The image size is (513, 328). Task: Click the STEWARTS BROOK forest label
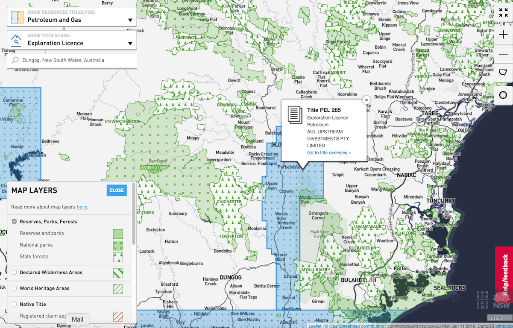[x=123, y=121]
